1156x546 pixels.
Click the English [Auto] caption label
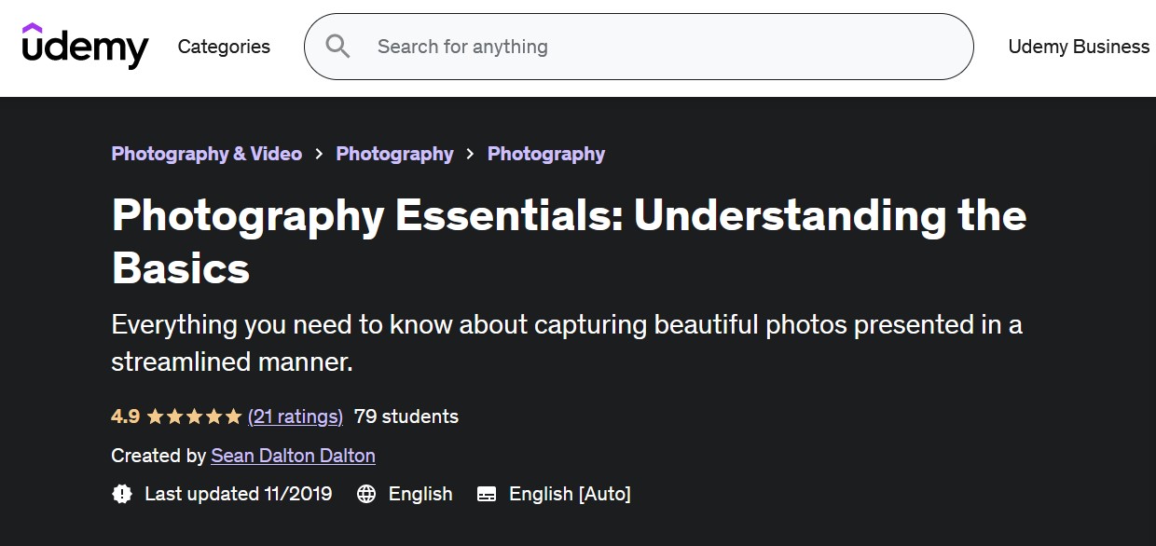570,494
